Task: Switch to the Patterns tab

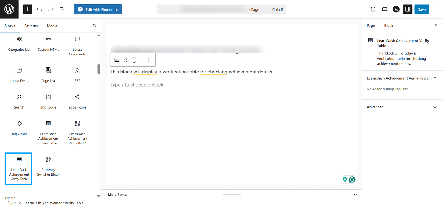Action: click(x=31, y=26)
